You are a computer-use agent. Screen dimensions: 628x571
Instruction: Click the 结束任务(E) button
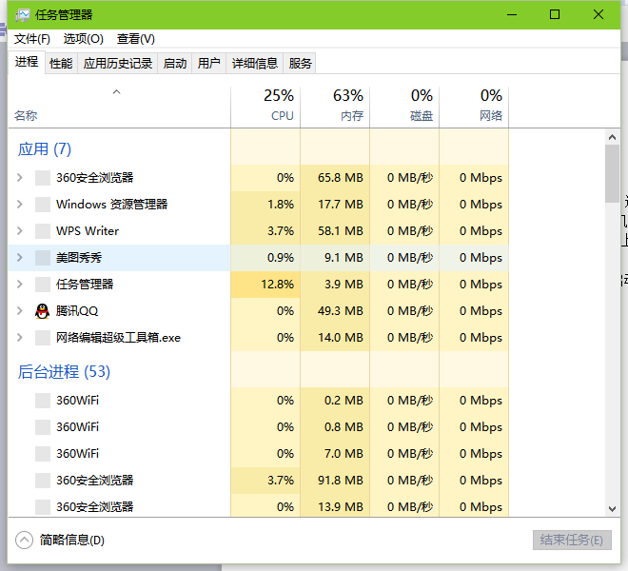[572, 541]
